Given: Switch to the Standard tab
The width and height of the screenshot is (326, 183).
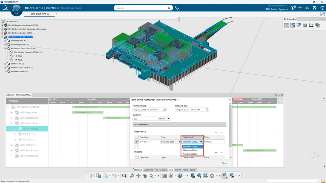Looking at the screenshot, I should [138, 170].
